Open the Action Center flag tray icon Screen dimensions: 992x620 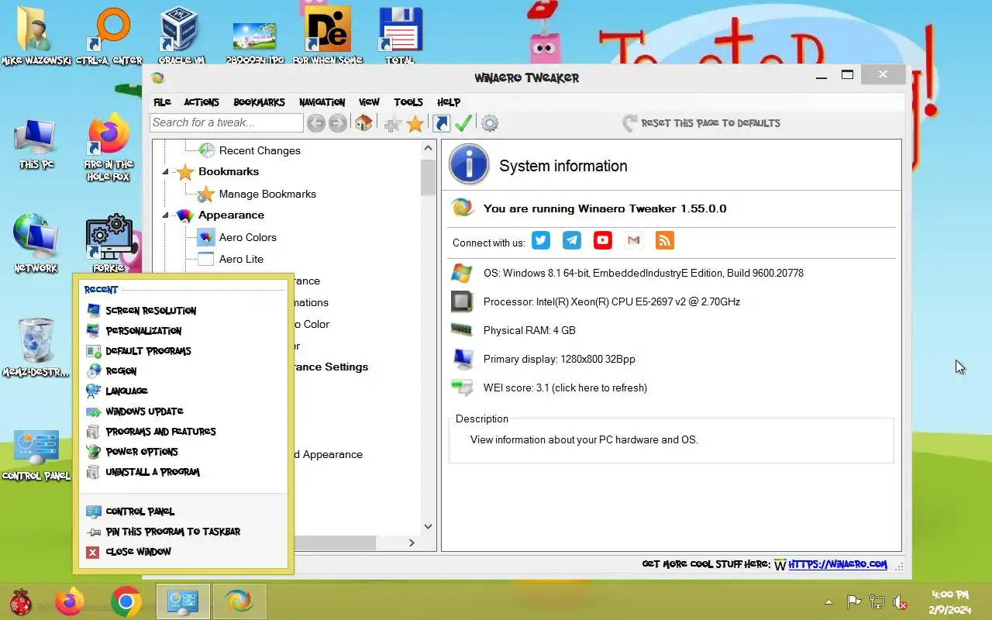tap(853, 602)
